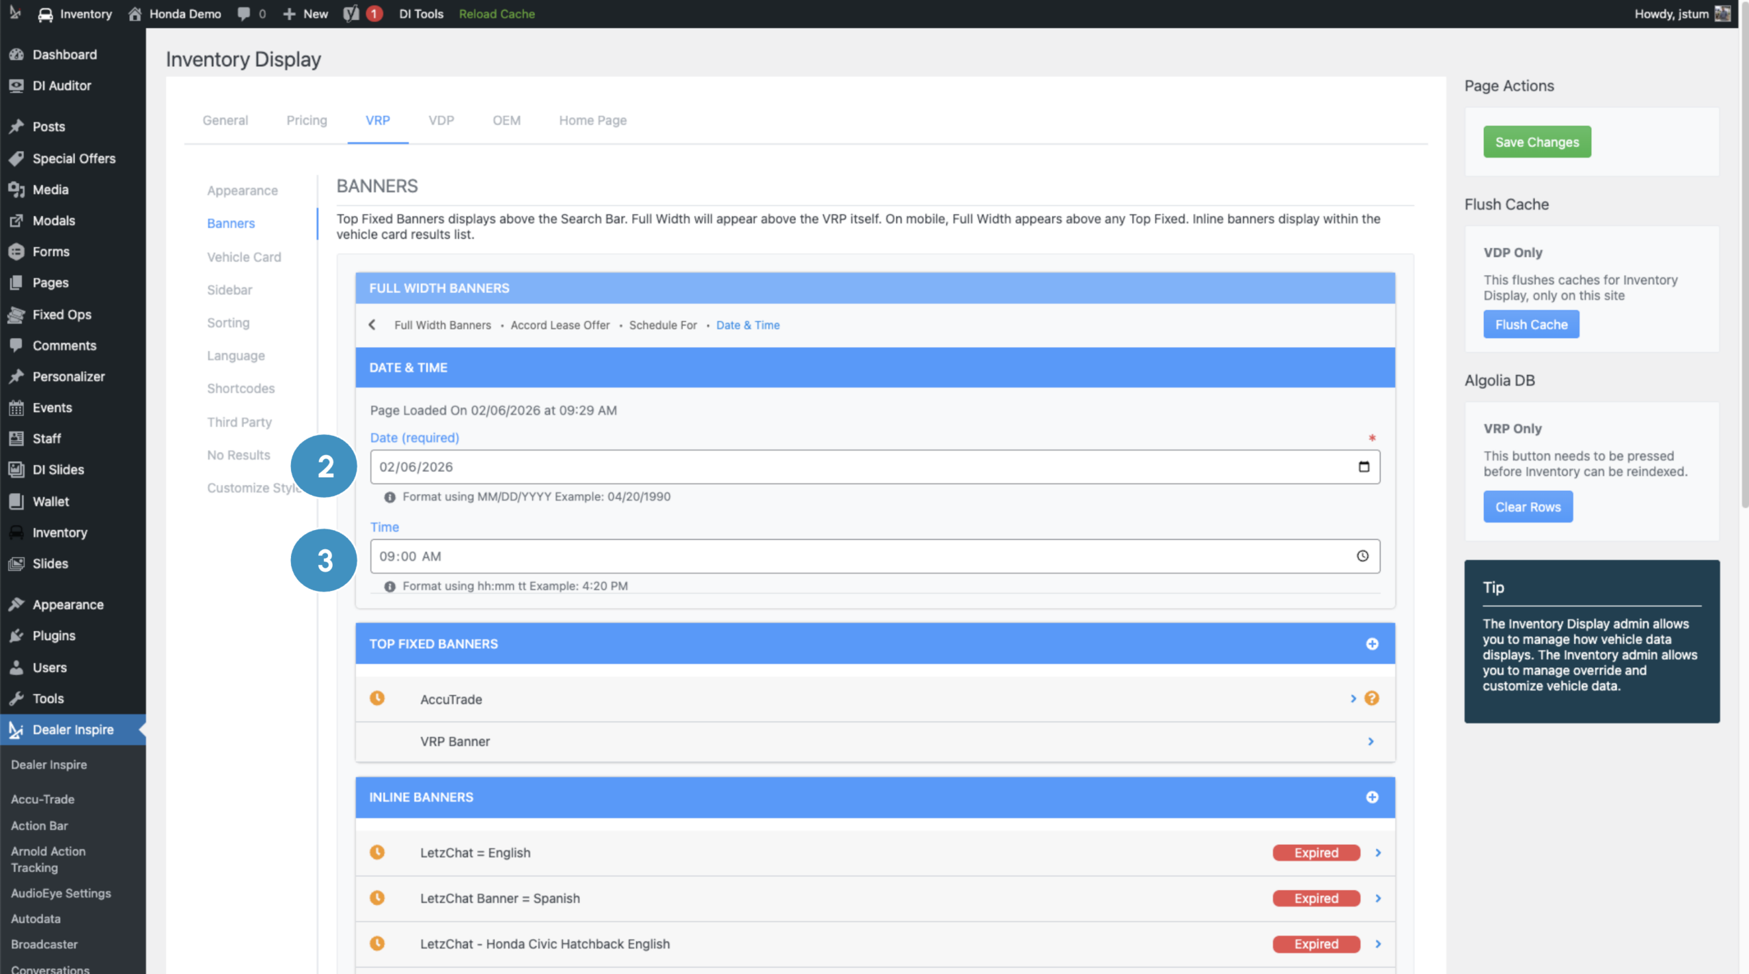Screen dimensions: 1749x974
Task: Open Honda Demo site link
Action: [175, 14]
